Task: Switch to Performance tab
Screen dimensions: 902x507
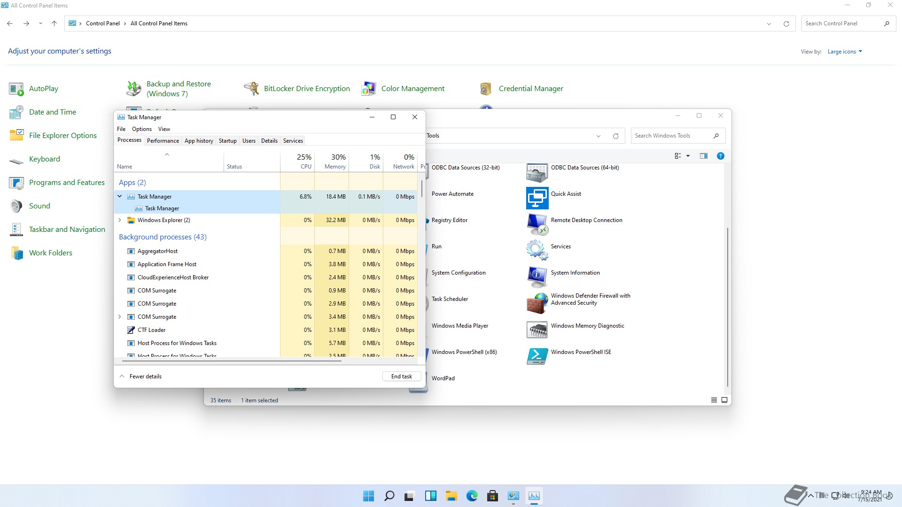Action: pyautogui.click(x=163, y=141)
